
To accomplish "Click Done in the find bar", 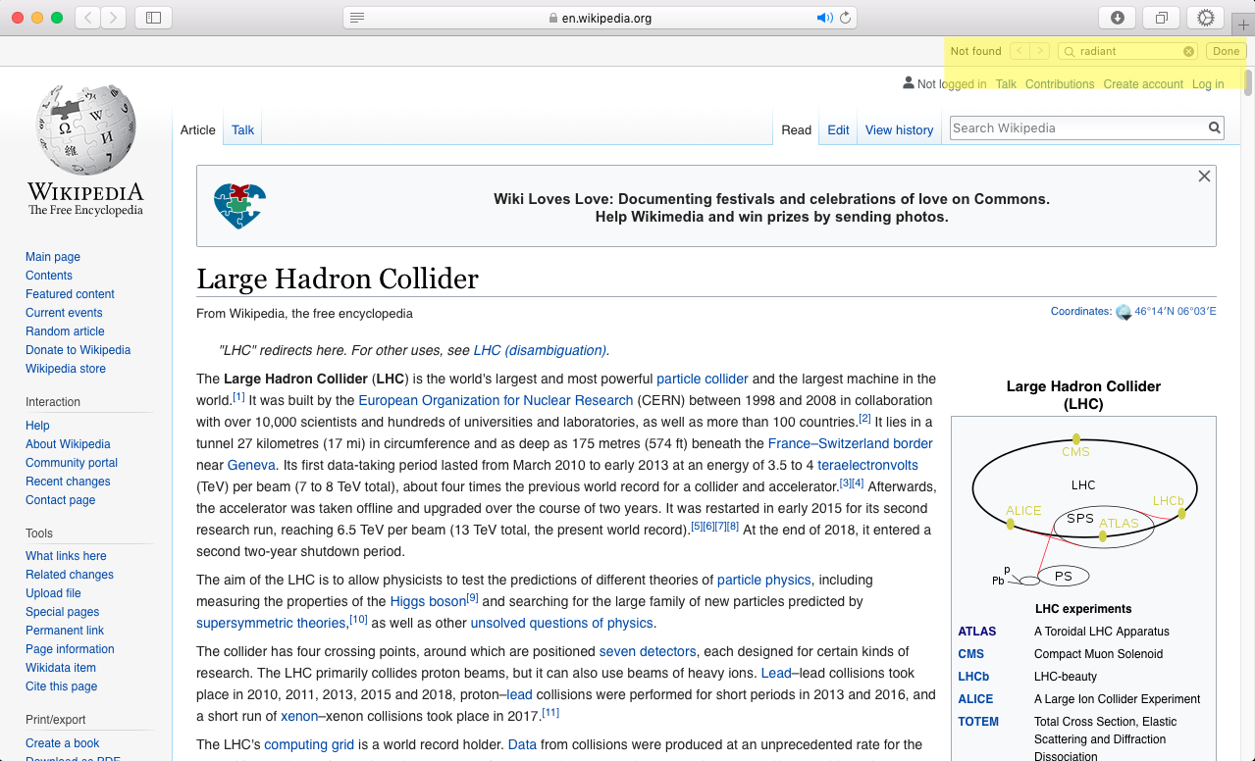I will pos(1226,51).
